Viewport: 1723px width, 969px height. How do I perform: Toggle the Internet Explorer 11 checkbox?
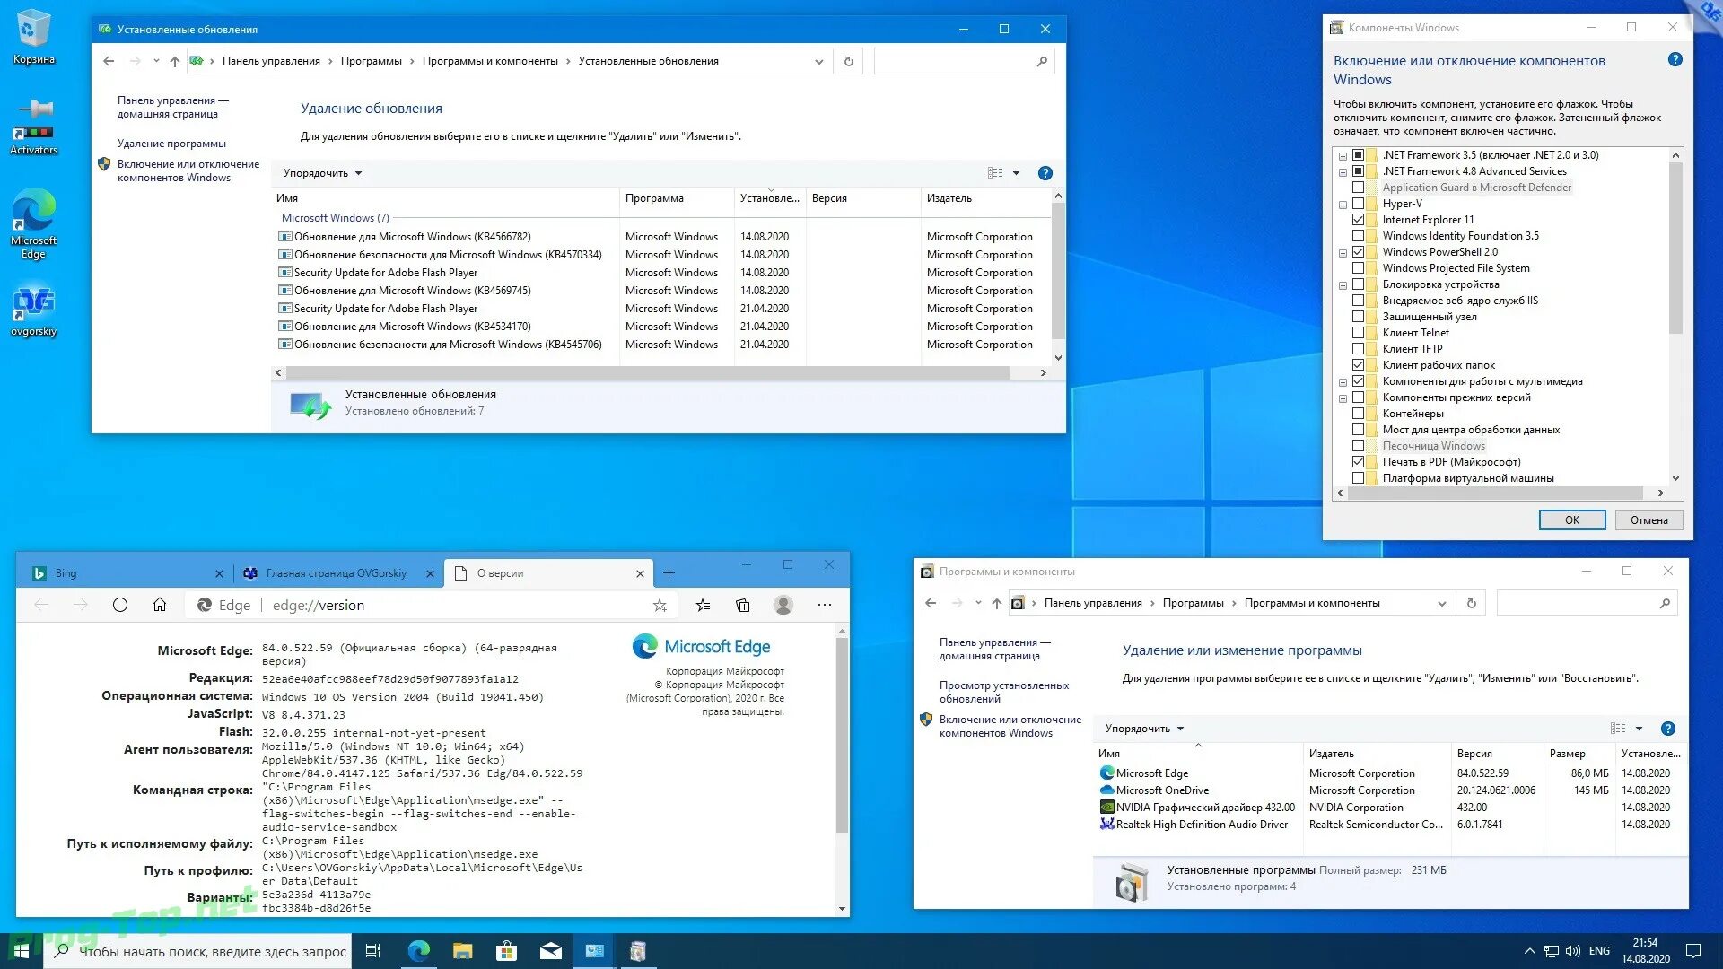pyautogui.click(x=1358, y=220)
